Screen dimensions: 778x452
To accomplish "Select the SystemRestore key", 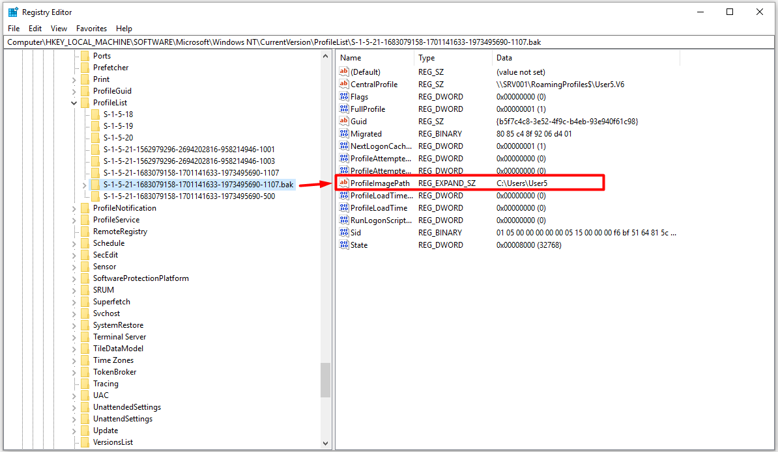I will click(118, 325).
